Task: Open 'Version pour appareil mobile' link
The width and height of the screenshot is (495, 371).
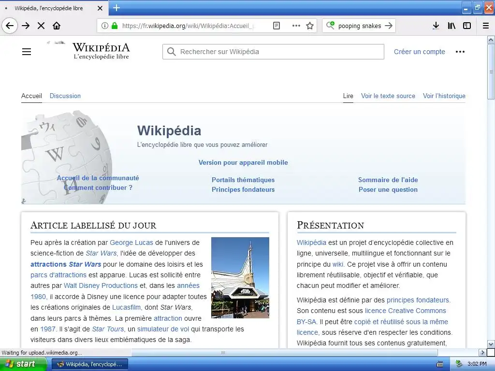Action: pos(243,162)
